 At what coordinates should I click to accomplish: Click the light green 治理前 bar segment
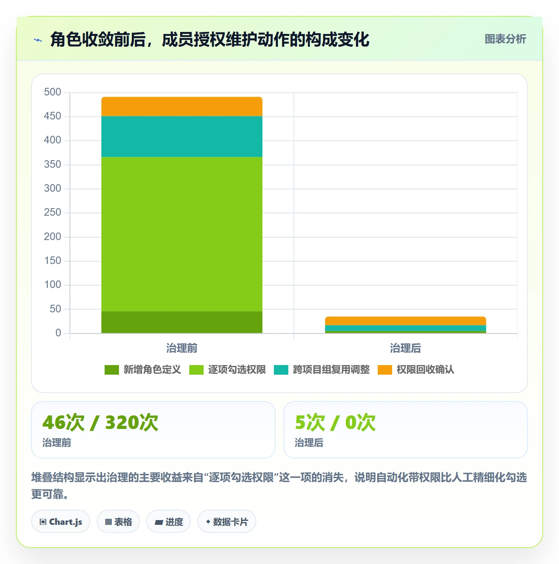point(182,234)
